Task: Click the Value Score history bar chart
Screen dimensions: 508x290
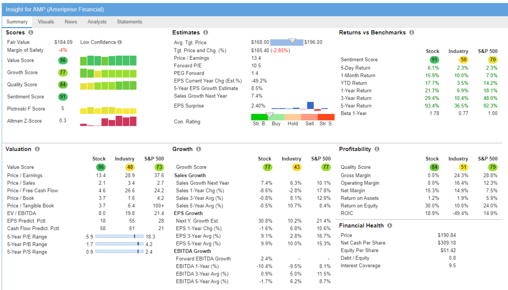Action: [x=108, y=61]
